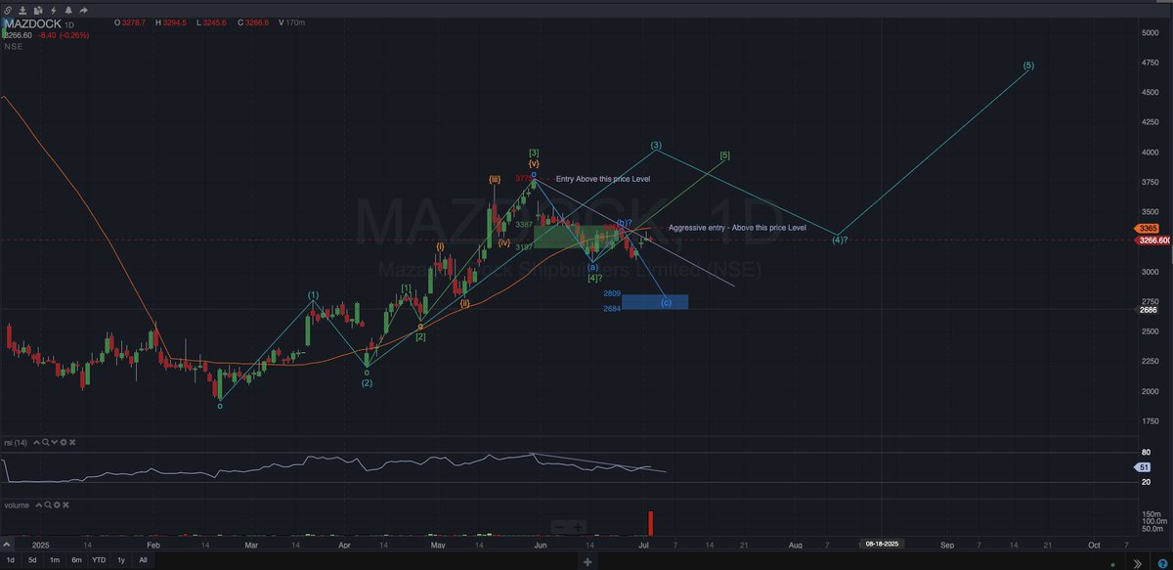This screenshot has width=1173, height=570.
Task: Click the RSI panel magnifier icon
Action: click(x=46, y=443)
